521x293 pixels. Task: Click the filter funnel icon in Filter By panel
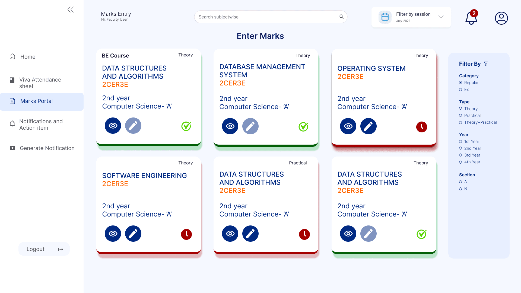coord(486,64)
